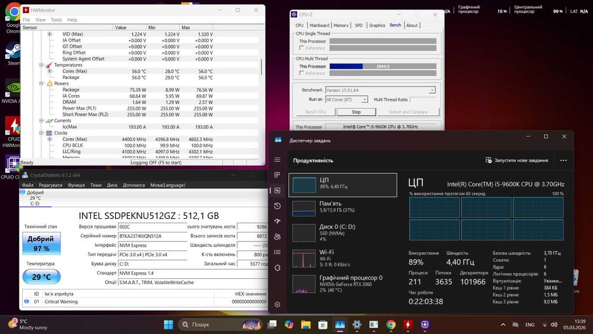Collapse Temperatures node in HWMonitor
Screen dimensions: 593x334
[x=42, y=65]
